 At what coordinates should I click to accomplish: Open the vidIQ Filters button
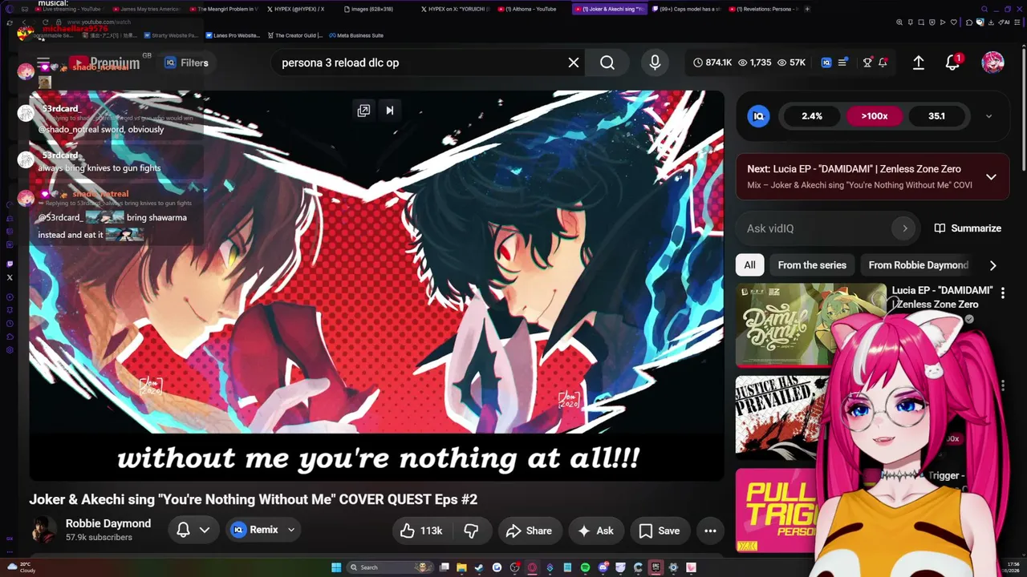(186, 63)
